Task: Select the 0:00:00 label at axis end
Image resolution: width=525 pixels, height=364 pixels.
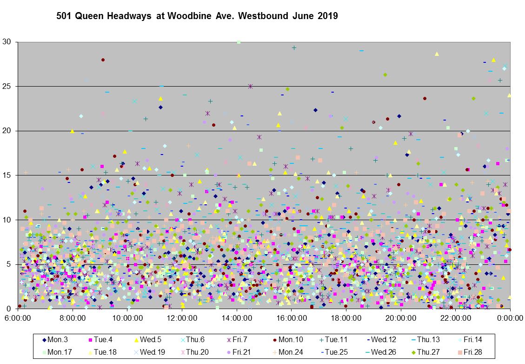Action: click(510, 318)
